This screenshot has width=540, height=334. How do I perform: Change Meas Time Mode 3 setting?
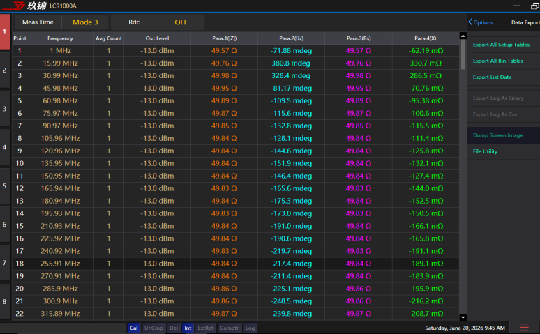pos(85,22)
